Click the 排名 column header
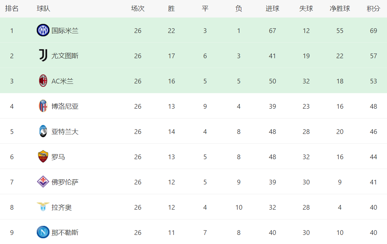The image size is (387, 244). [x=12, y=9]
